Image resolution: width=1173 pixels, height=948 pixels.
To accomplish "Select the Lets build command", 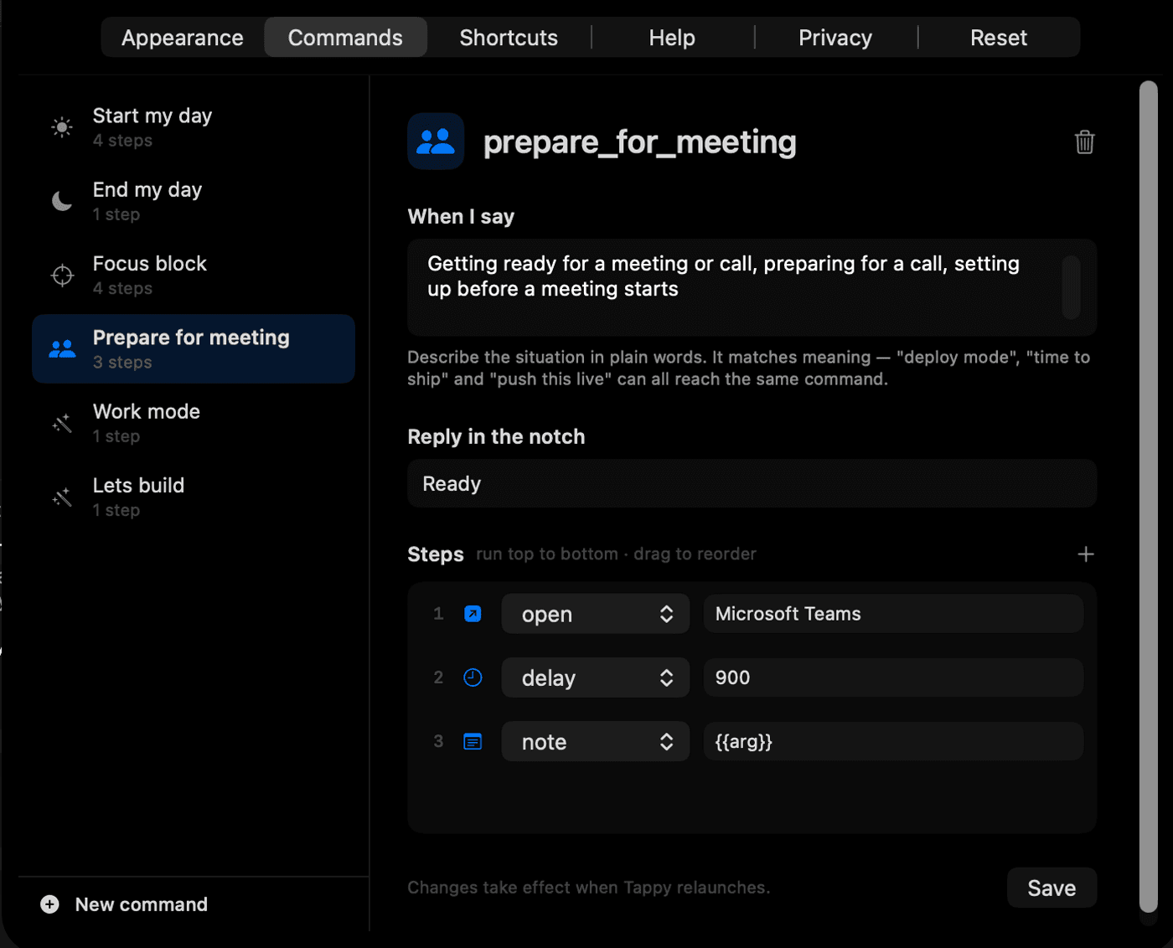I will (194, 497).
